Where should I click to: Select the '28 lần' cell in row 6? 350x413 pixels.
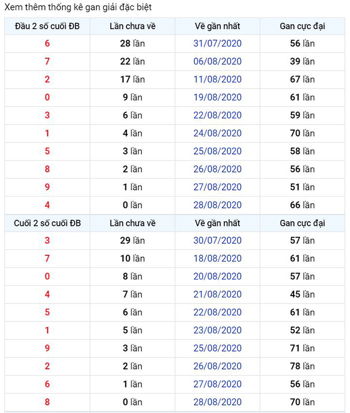132,43
